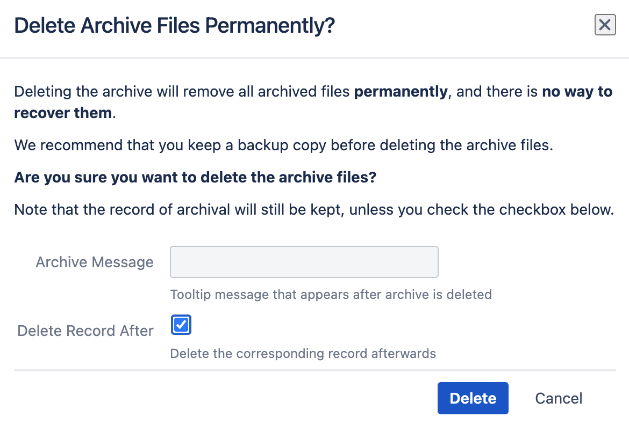Click the backup copy recommendation sentence

pyautogui.click(x=283, y=145)
